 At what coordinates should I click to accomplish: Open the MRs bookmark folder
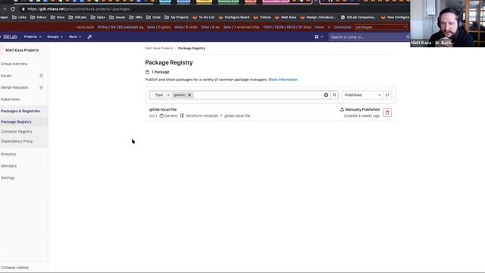[x=136, y=17]
